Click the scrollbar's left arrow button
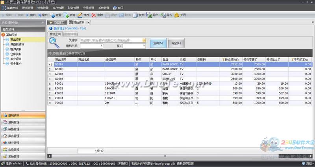This screenshot has width=315, height=167. point(49,156)
